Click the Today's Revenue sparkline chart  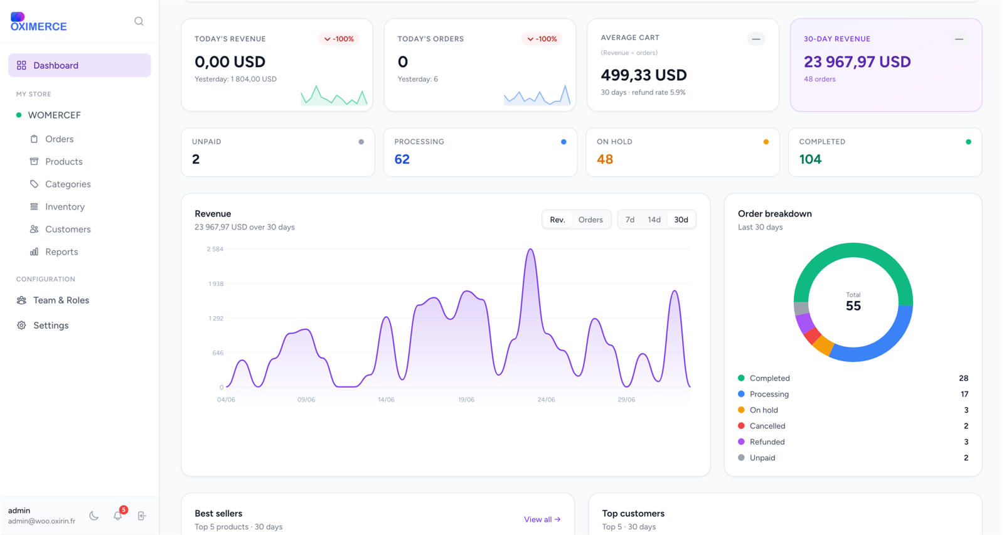coord(334,95)
